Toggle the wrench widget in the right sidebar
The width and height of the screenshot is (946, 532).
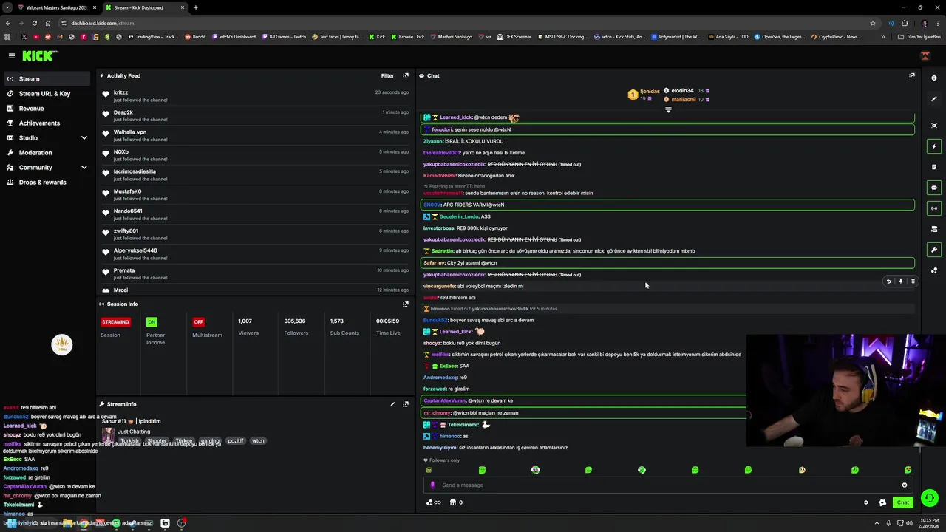tap(934, 250)
